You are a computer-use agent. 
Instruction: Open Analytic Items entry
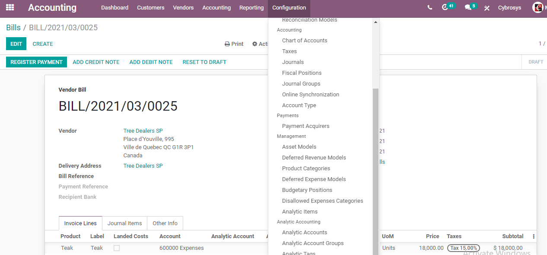click(300, 212)
